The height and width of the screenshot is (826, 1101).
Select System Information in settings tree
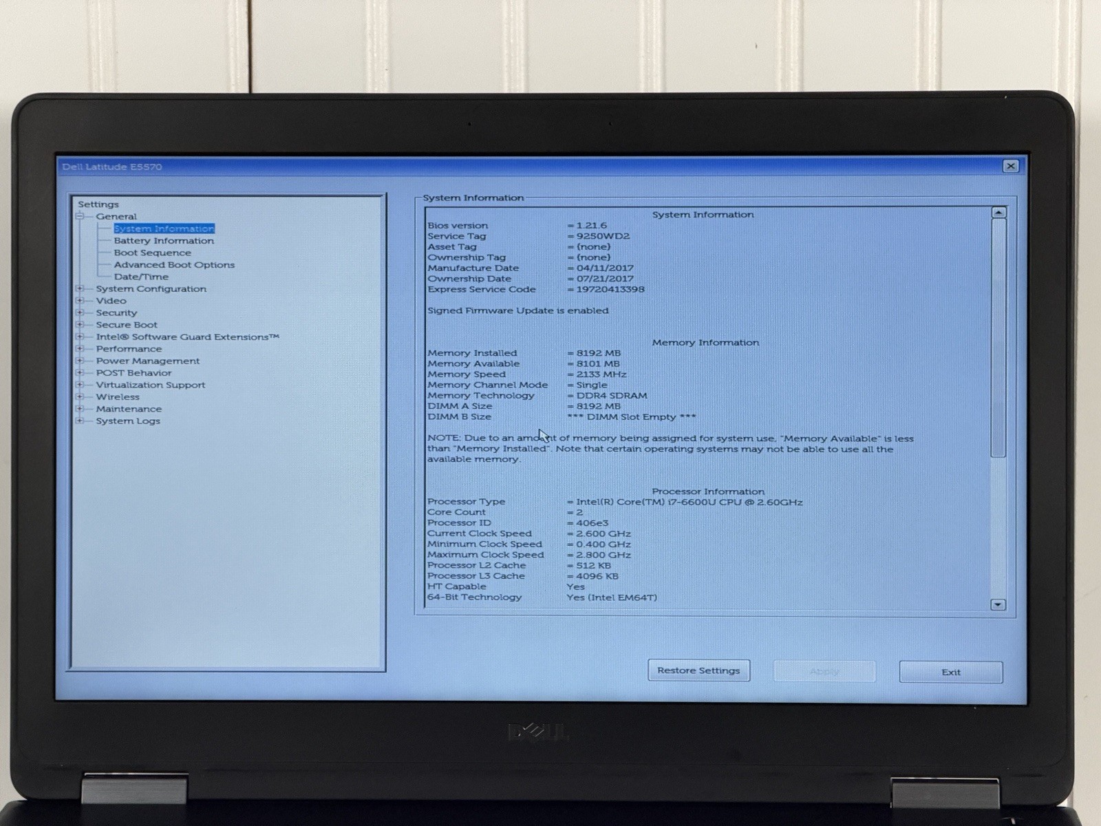pos(164,229)
